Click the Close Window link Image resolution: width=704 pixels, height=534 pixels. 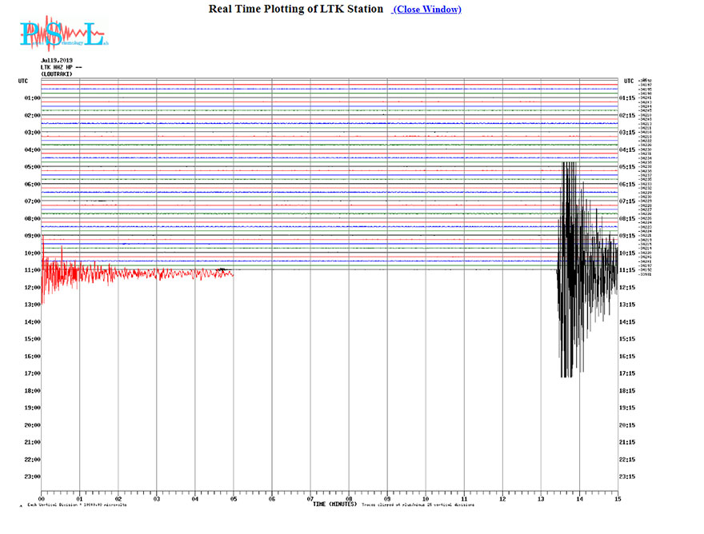[426, 9]
